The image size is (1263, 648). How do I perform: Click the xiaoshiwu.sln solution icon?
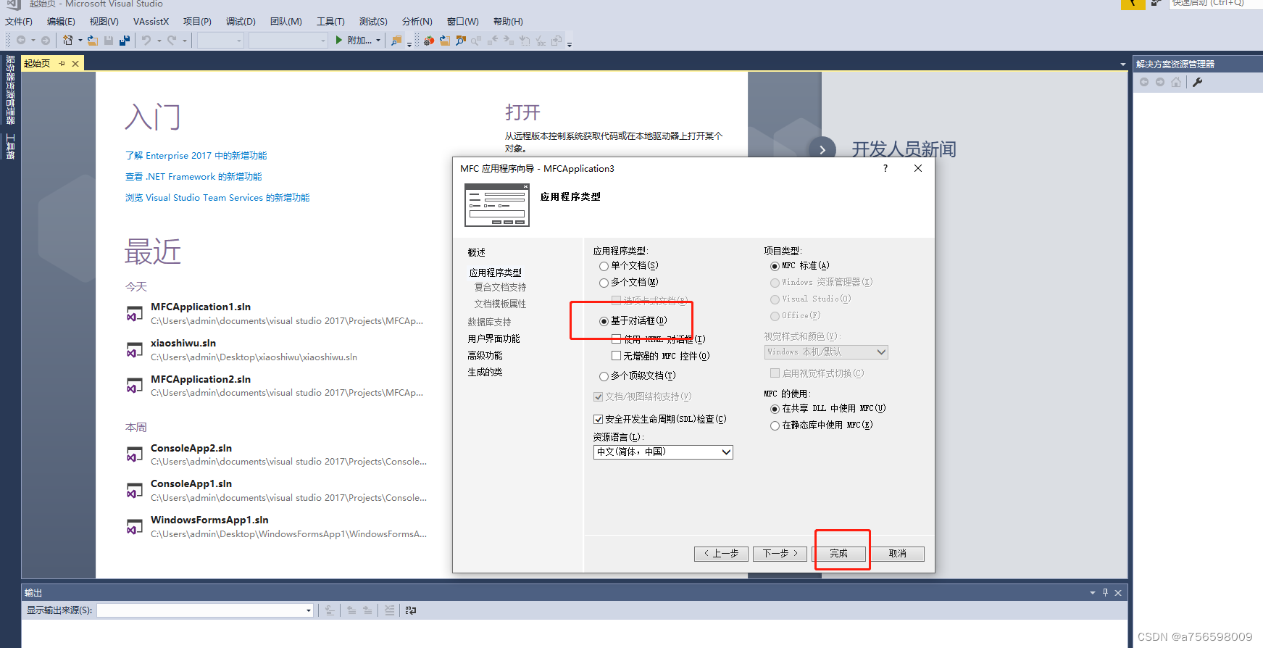tap(135, 350)
